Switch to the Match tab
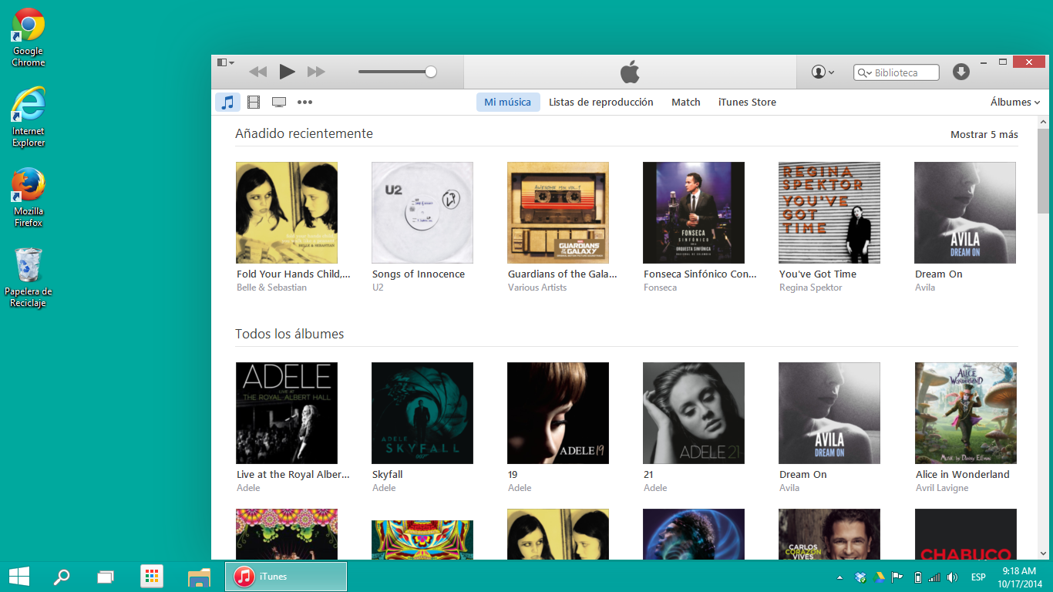Screen dimensions: 1053x592 (686, 102)
